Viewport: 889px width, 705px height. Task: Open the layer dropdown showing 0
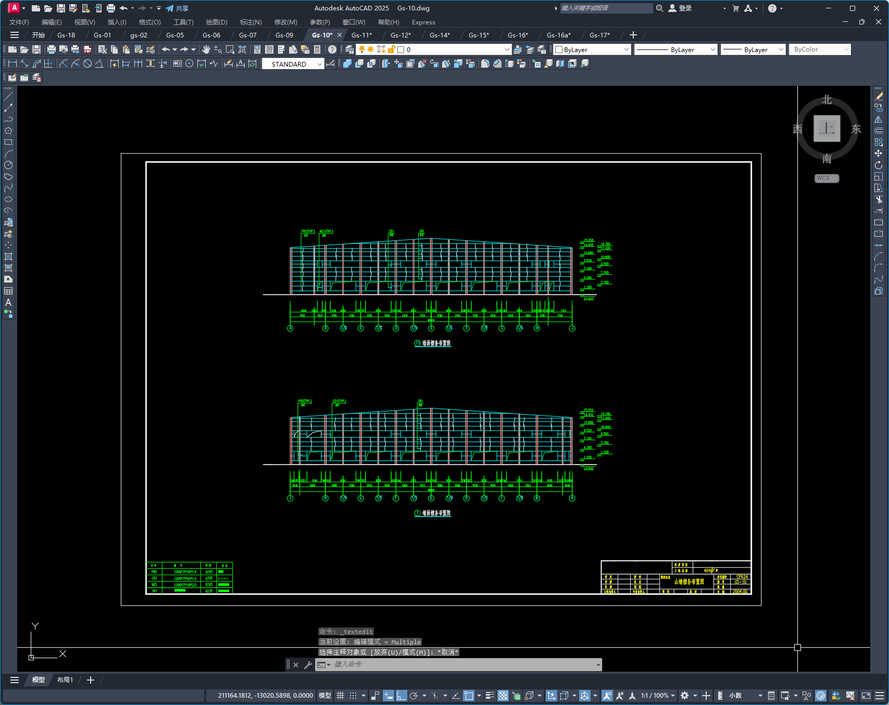pyautogui.click(x=433, y=49)
